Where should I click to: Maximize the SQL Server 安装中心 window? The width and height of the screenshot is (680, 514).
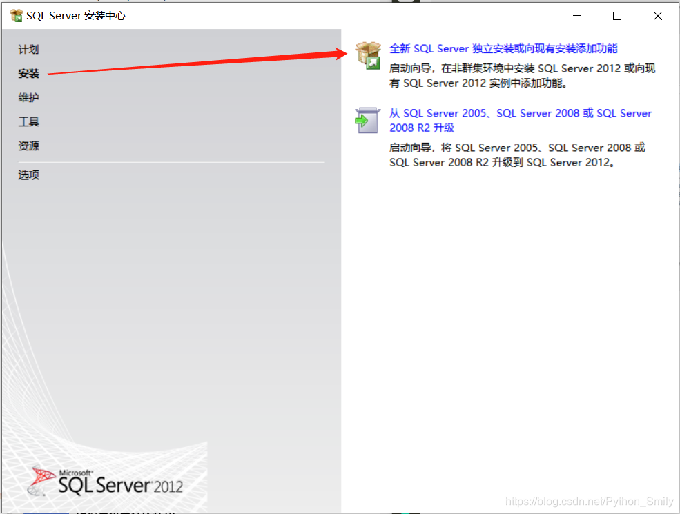(616, 16)
